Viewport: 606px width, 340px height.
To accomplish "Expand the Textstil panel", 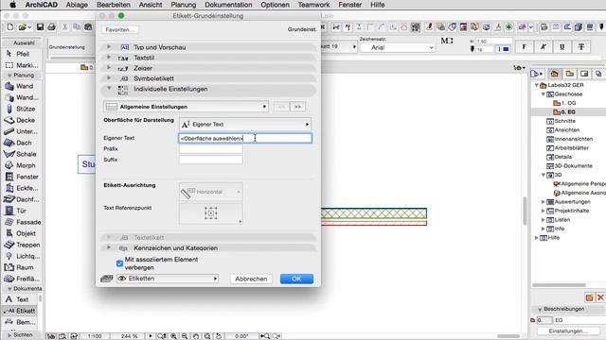I will click(x=109, y=57).
